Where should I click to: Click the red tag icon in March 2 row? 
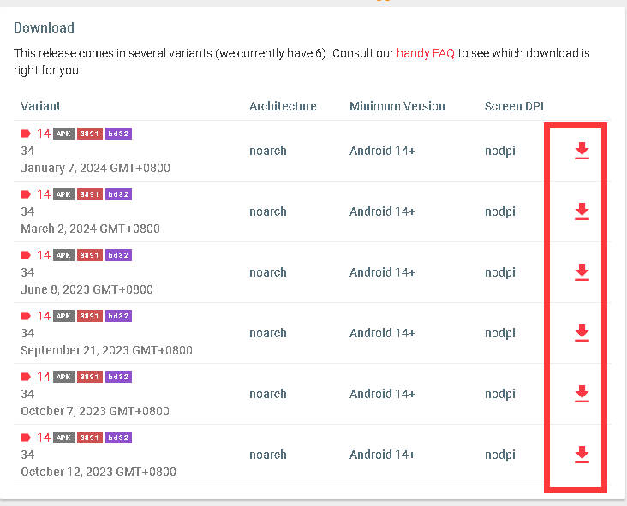click(26, 194)
